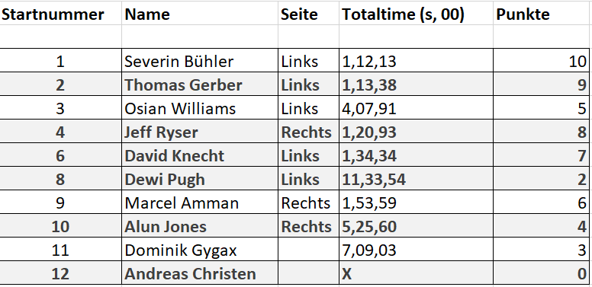Click the Jeff Ryser name cell
This screenshot has height=287, width=592.
point(200,131)
